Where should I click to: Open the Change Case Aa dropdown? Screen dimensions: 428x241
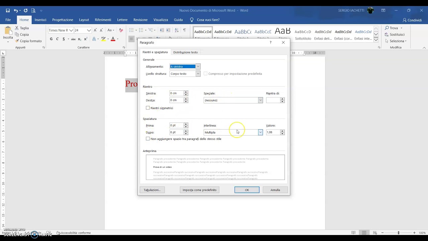[x=111, y=30]
